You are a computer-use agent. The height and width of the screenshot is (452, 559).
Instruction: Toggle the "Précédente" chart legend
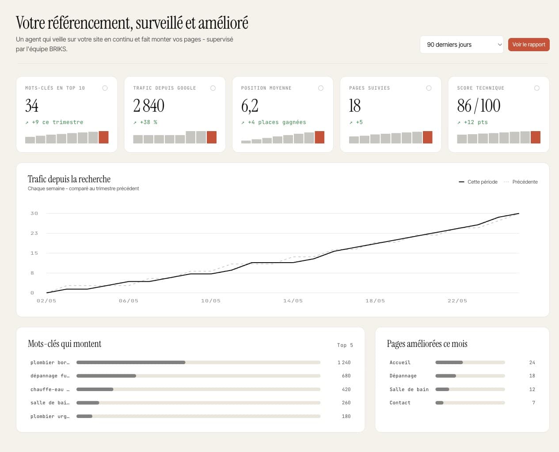[521, 182]
